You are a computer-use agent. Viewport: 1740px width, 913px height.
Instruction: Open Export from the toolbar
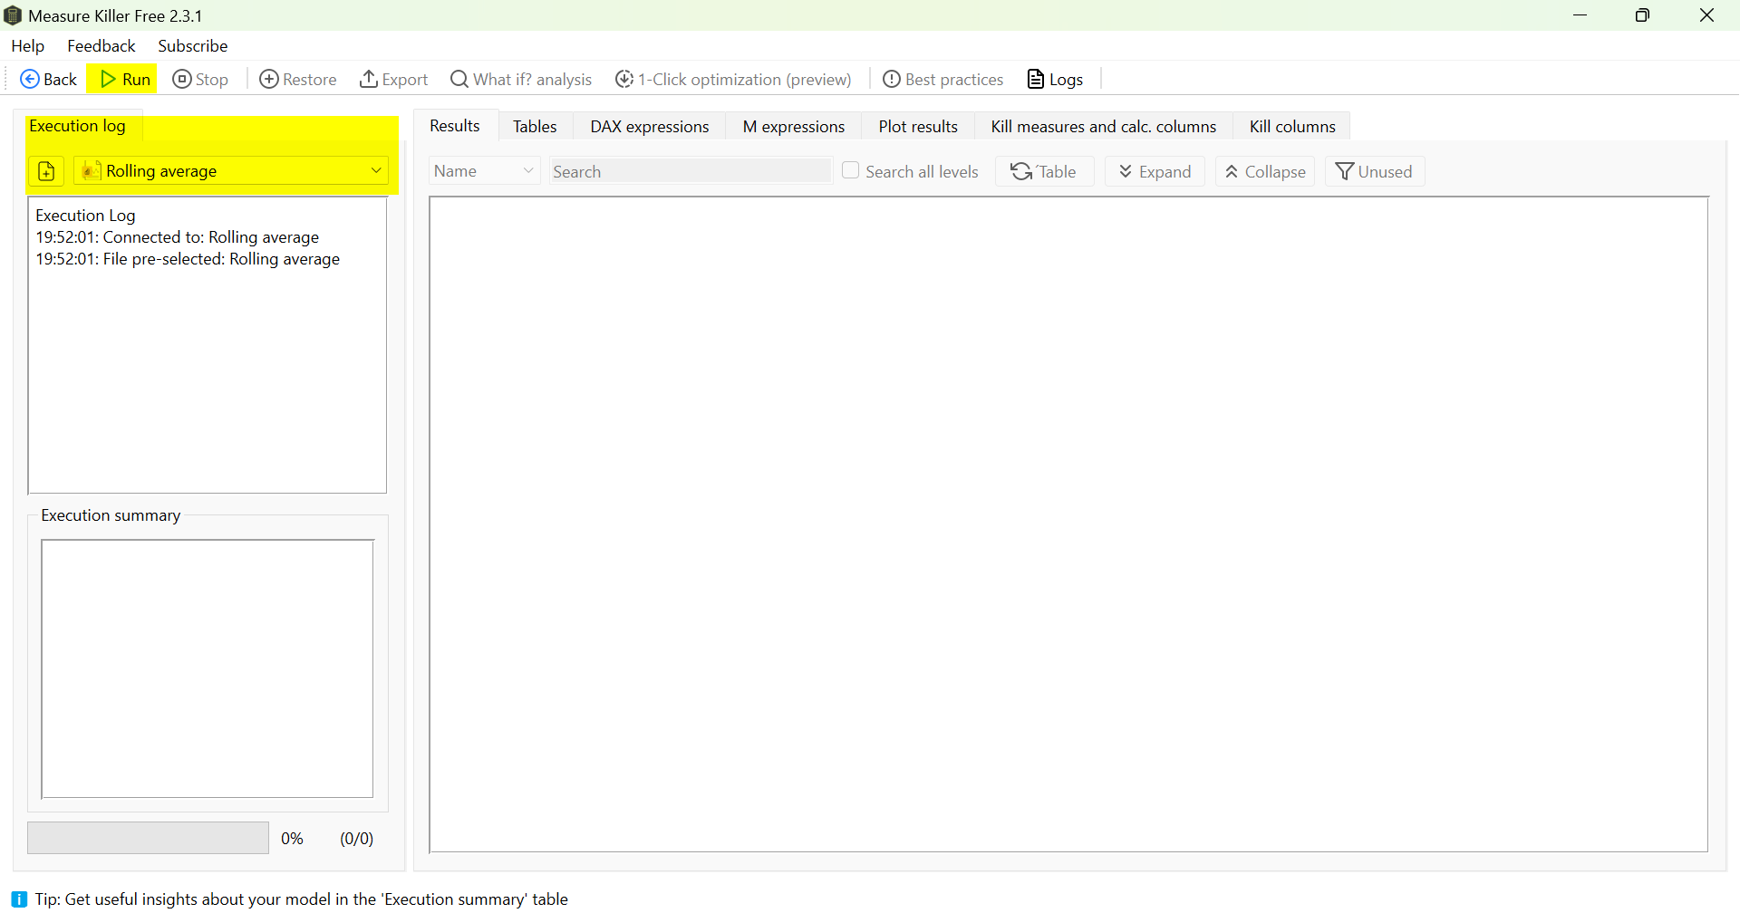[x=393, y=80]
